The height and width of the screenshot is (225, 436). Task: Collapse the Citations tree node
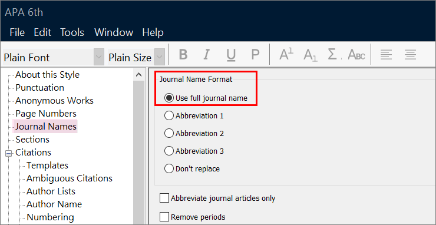coord(8,153)
